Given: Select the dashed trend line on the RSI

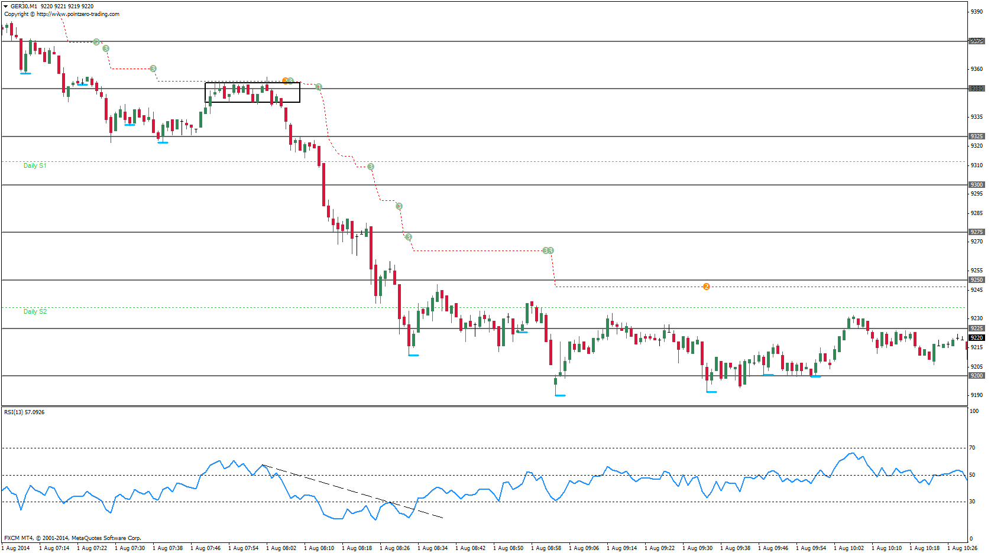Looking at the screenshot, I should tap(352, 492).
